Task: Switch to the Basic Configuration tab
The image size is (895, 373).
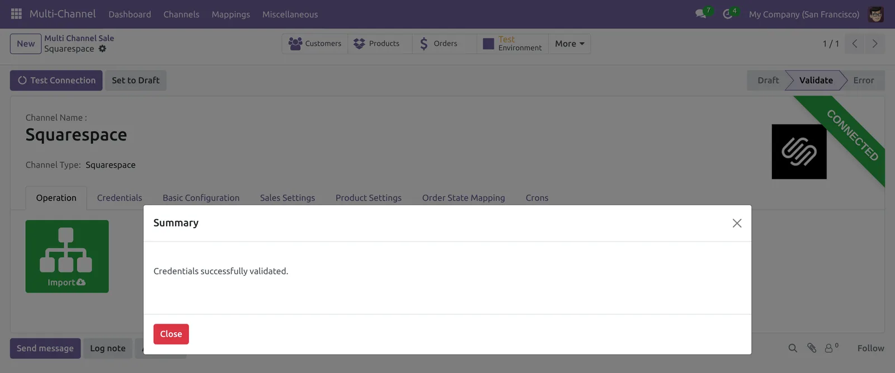Action: [201, 198]
